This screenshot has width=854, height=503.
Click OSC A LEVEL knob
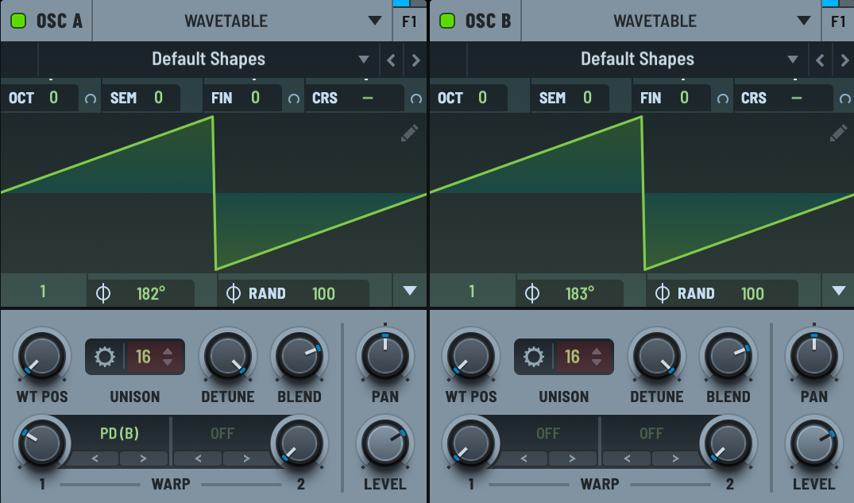click(385, 443)
